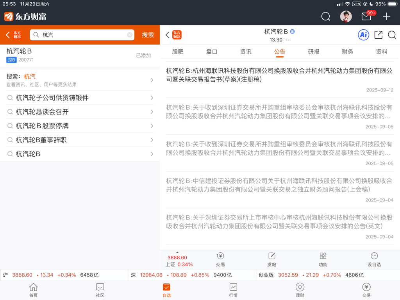Open the user avatar profile

(x=346, y=16)
